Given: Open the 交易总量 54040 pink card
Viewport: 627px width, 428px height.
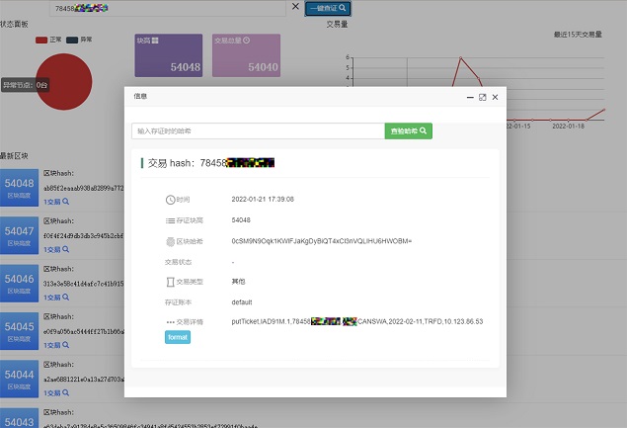Looking at the screenshot, I should click(x=246, y=55).
